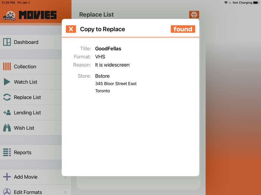Select the Bstore store name

point(102,76)
